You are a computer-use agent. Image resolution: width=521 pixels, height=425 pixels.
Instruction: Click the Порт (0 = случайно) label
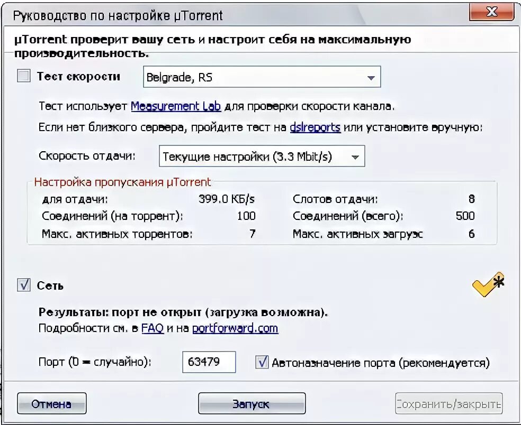pyautogui.click(x=95, y=362)
